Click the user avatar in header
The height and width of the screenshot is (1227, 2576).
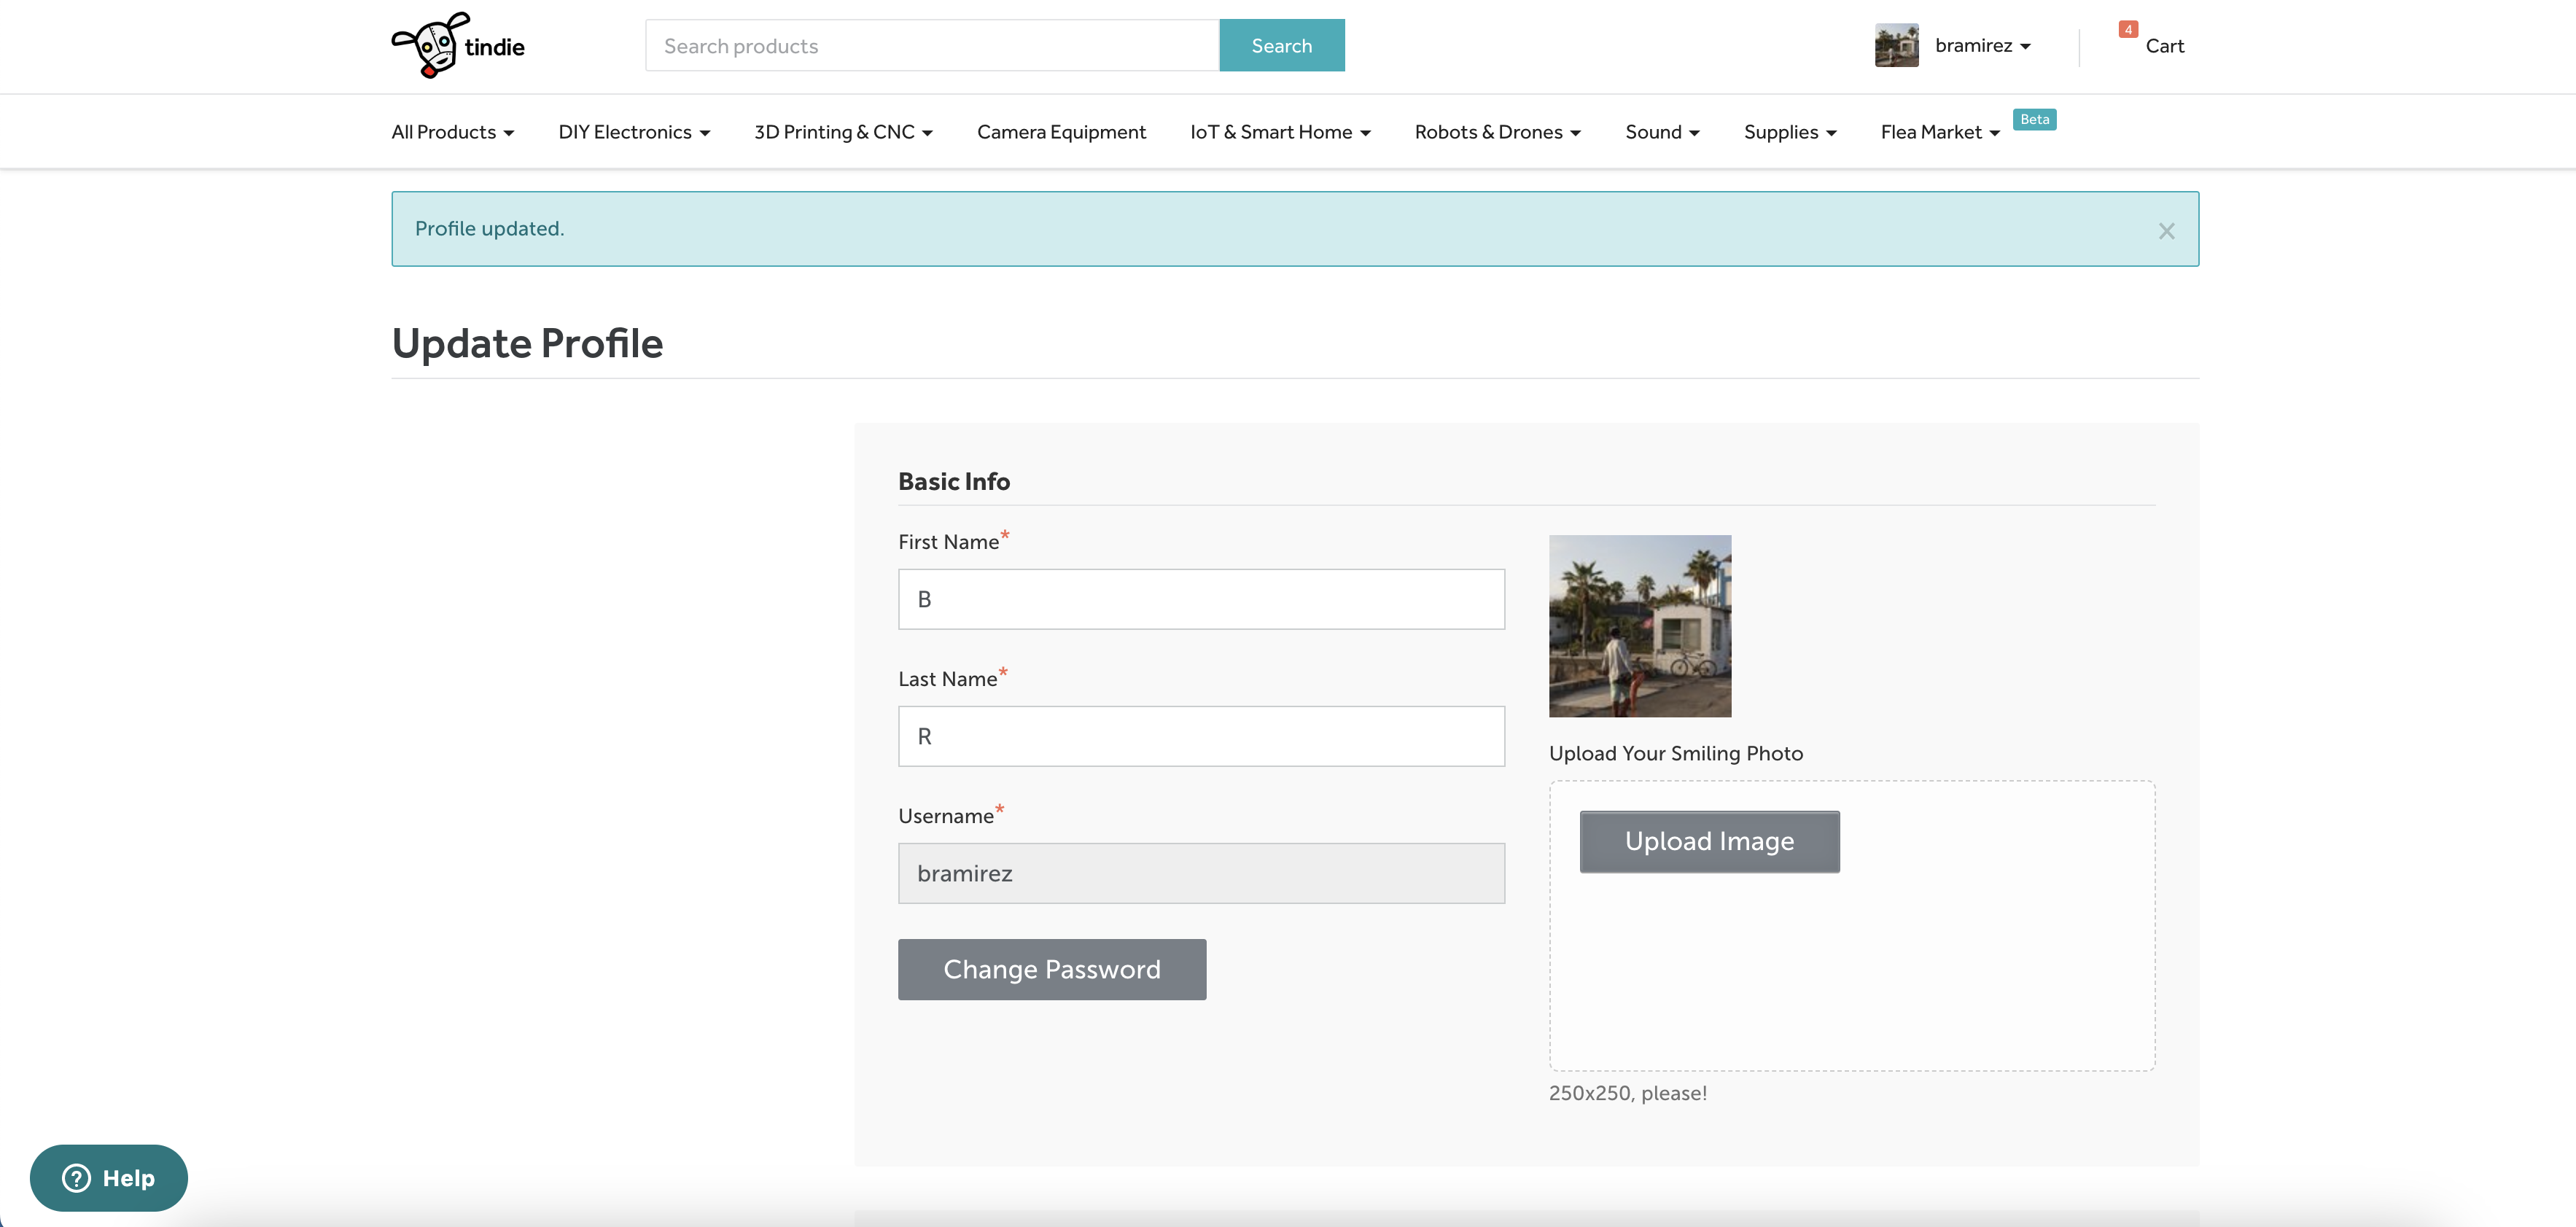[1896, 45]
